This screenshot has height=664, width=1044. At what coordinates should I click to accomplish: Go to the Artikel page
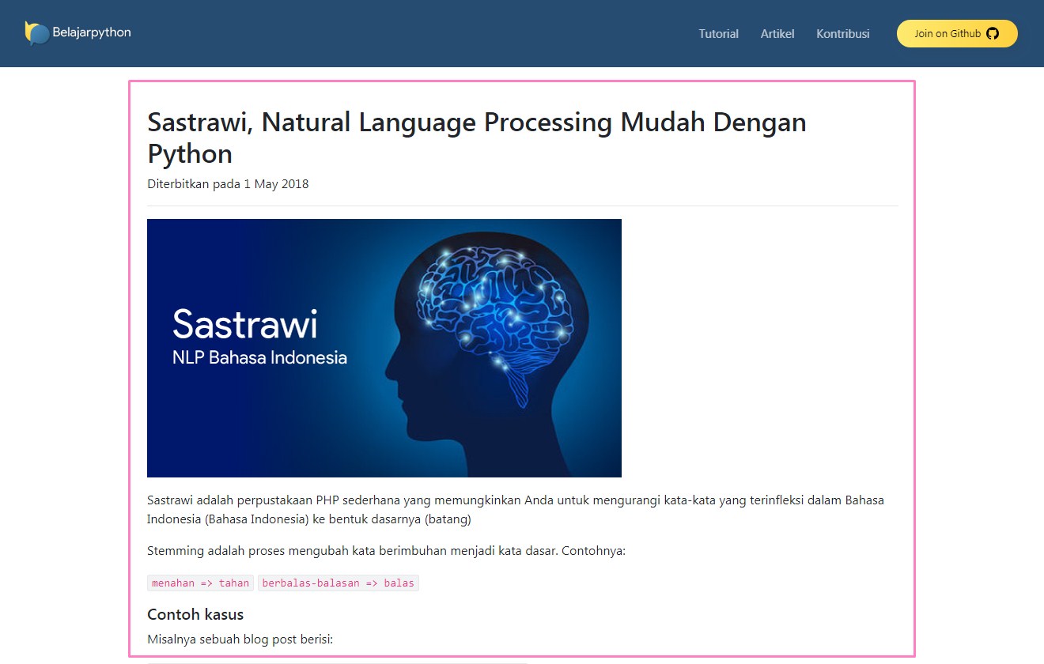(x=777, y=34)
